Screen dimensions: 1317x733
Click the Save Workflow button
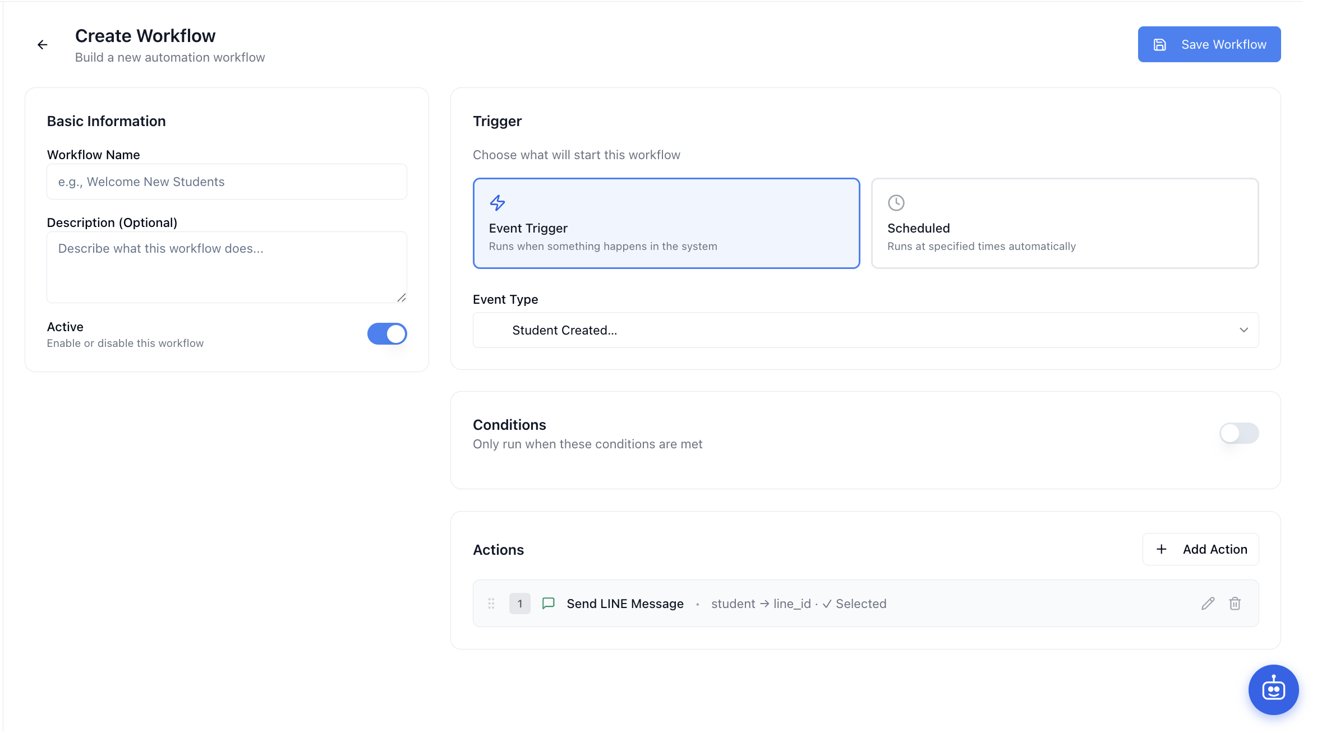(1209, 44)
